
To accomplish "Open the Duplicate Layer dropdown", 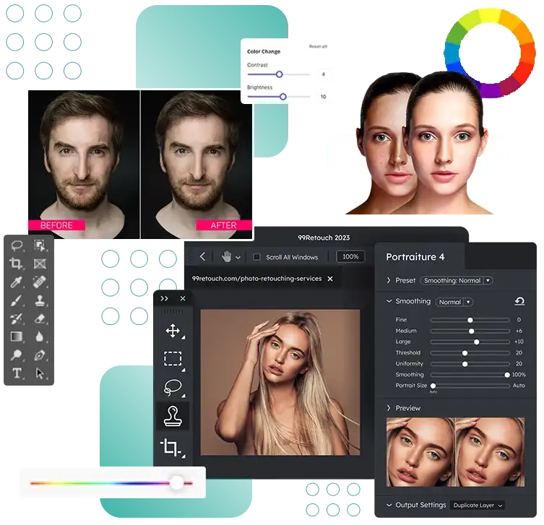I will [x=478, y=506].
